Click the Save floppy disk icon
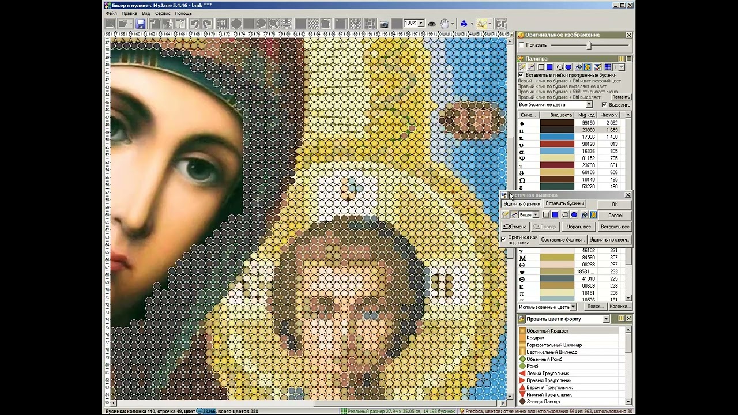Screen dimensions: 738x415 click(141, 24)
